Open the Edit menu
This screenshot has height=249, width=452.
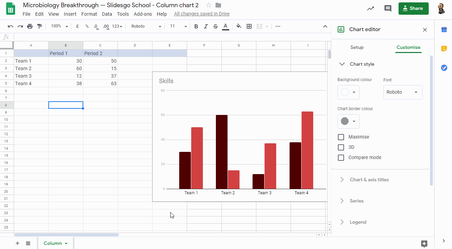point(39,14)
